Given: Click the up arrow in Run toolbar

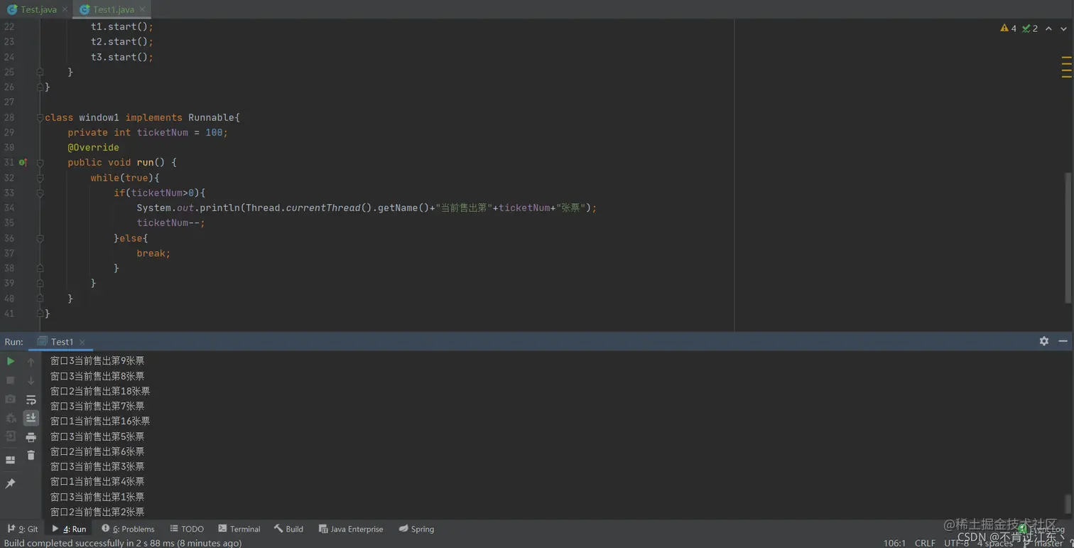Looking at the screenshot, I should [x=31, y=362].
